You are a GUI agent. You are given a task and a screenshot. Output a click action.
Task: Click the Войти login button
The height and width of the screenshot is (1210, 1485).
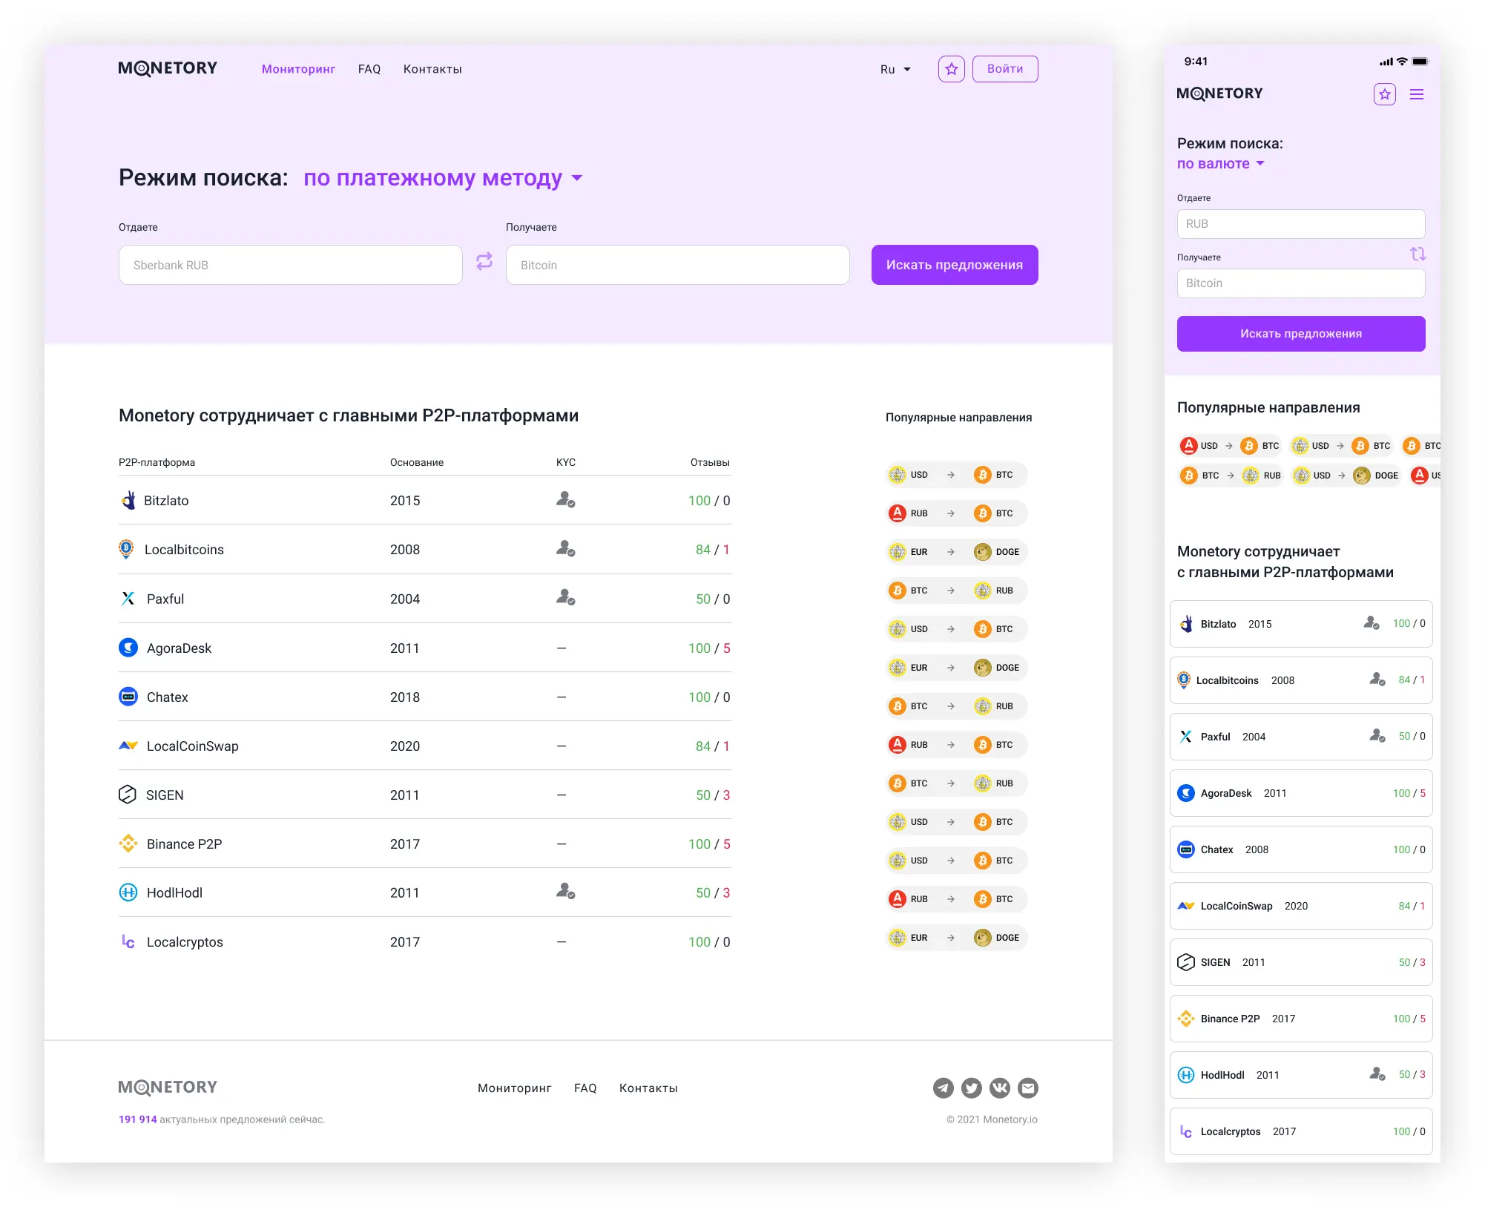point(1005,69)
